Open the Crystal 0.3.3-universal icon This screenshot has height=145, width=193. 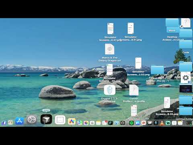[110, 90]
